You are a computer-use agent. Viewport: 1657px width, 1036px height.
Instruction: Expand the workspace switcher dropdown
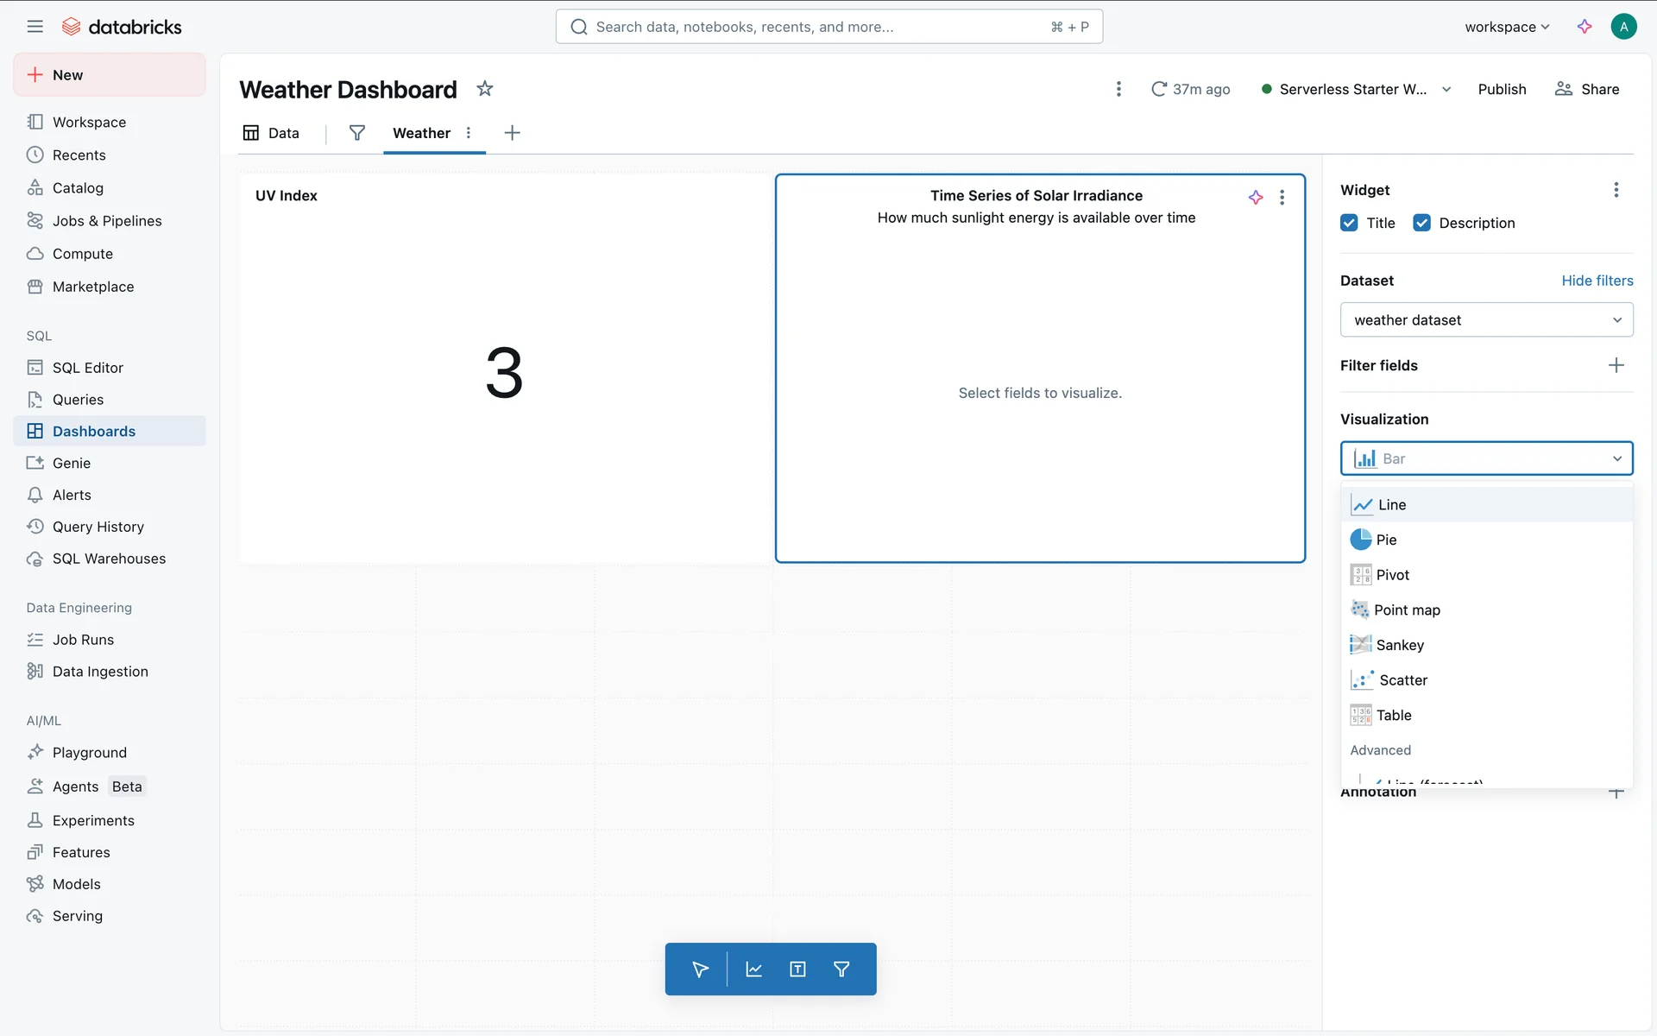pyautogui.click(x=1507, y=27)
